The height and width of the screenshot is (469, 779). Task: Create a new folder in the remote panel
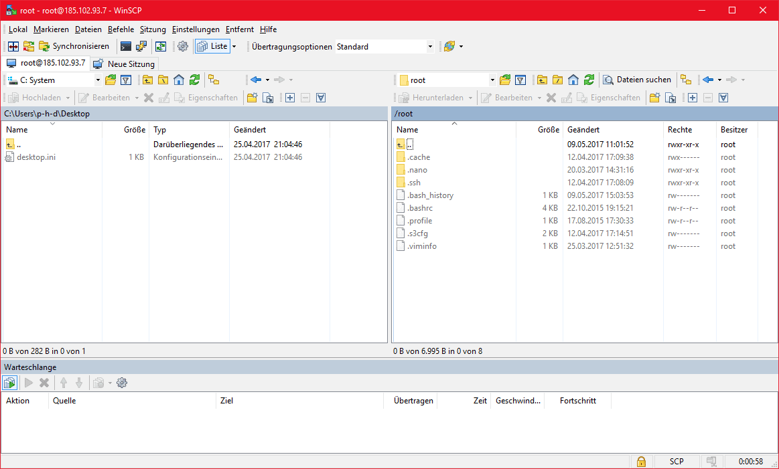tap(654, 97)
